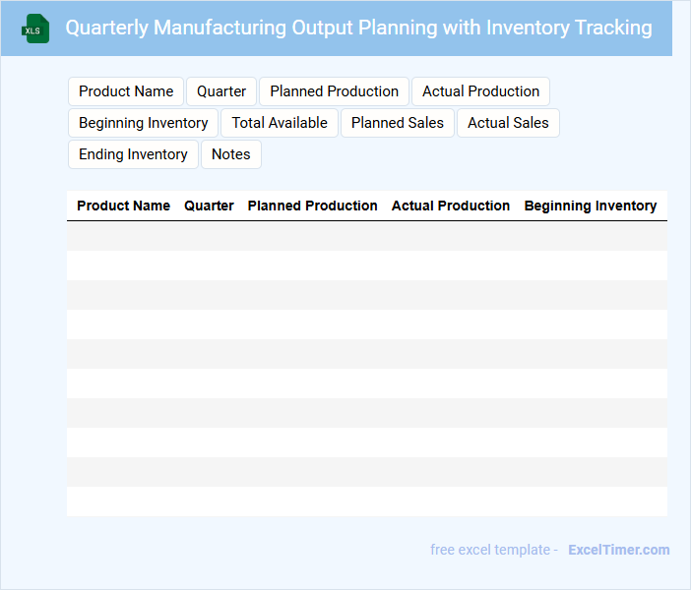Click the Total Available tag
The width and height of the screenshot is (691, 590).
coord(280,123)
